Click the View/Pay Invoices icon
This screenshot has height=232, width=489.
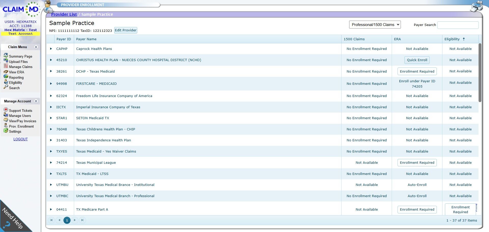tap(6, 120)
